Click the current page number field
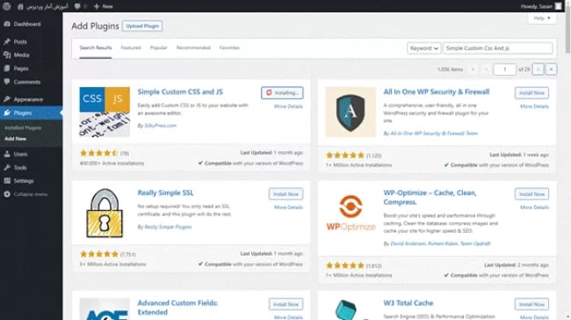571x320 pixels. pyautogui.click(x=504, y=69)
